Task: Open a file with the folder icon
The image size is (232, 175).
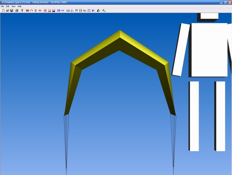Action: pos(7,10)
